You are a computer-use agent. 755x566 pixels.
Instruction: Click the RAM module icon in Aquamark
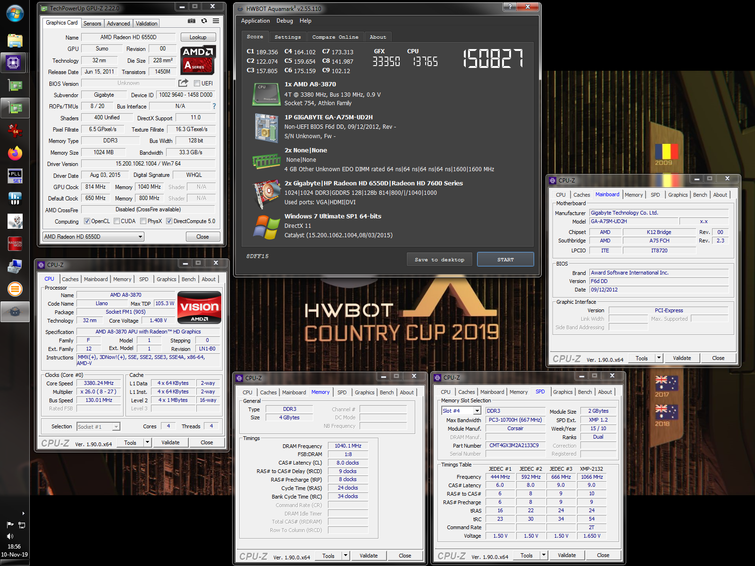point(267,161)
